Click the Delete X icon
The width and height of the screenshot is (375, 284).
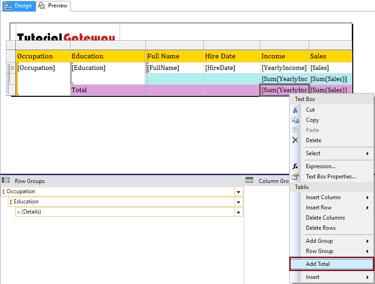pos(295,140)
